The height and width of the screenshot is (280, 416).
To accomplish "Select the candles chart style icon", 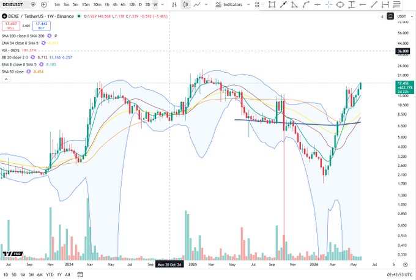I will (x=186, y=4).
